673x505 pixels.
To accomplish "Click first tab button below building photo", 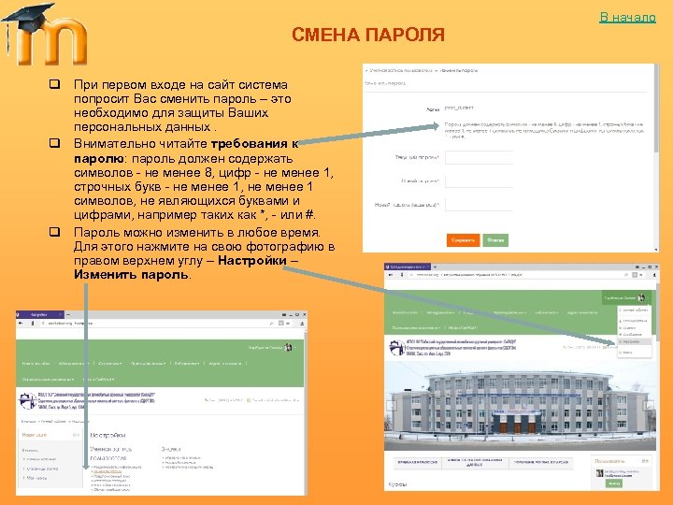I will (x=418, y=463).
